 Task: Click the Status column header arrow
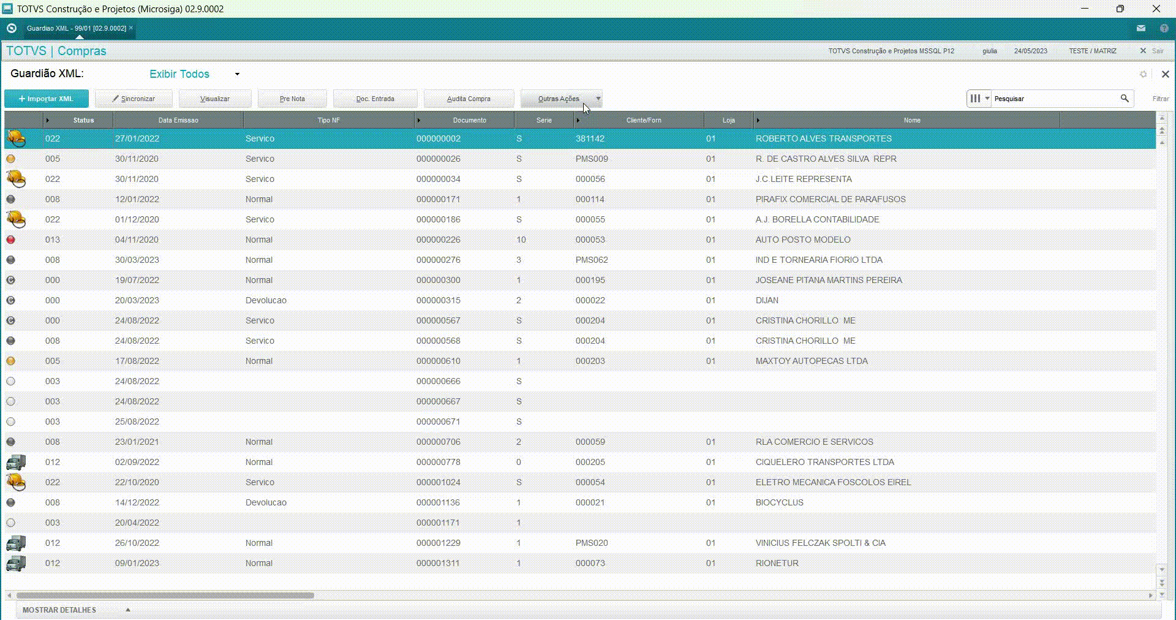click(48, 120)
